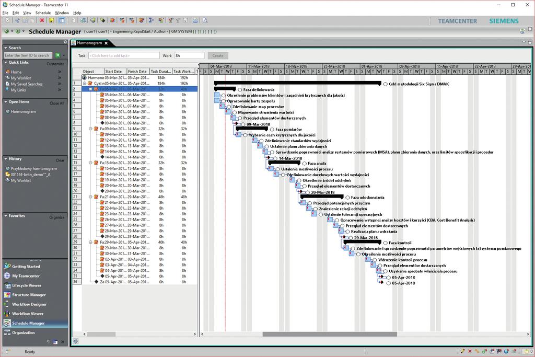Click the yellow save icon in toolbar
Viewport: 535px width, 357px height.
coord(52,20)
